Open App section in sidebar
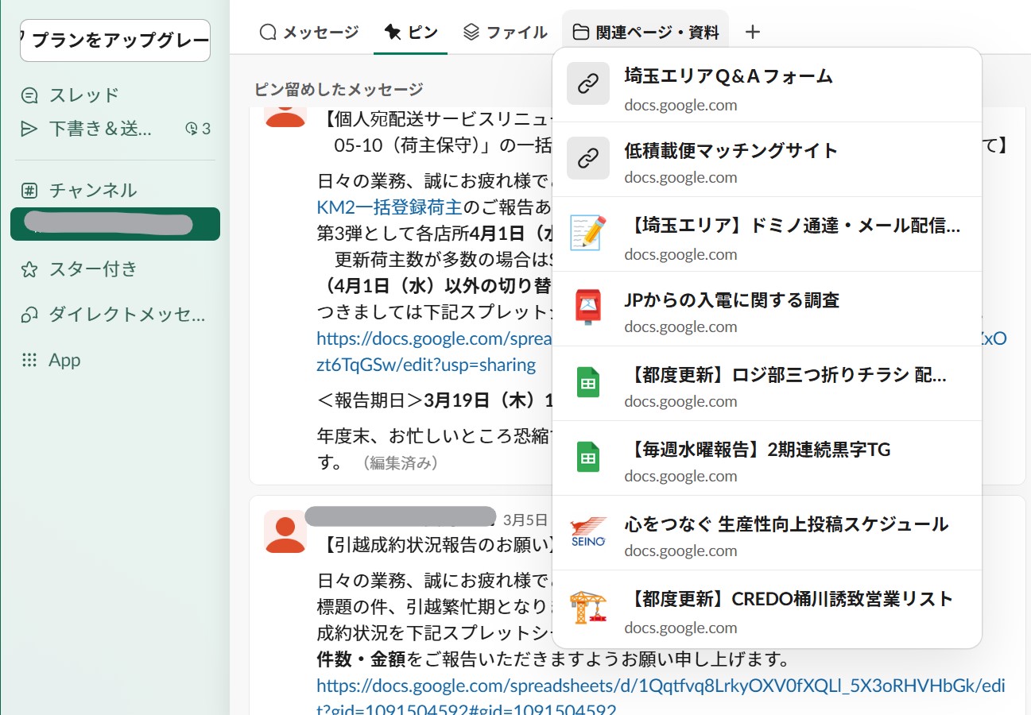This screenshot has height=715, width=1031. point(64,360)
